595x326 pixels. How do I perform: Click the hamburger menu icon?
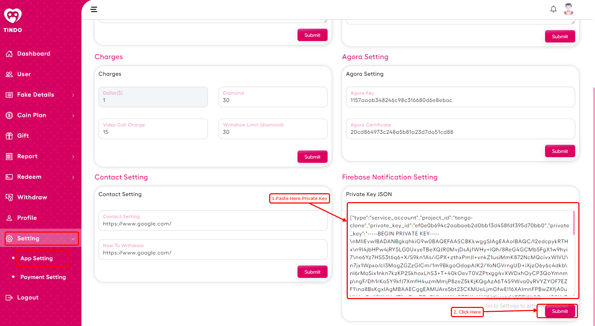click(94, 10)
